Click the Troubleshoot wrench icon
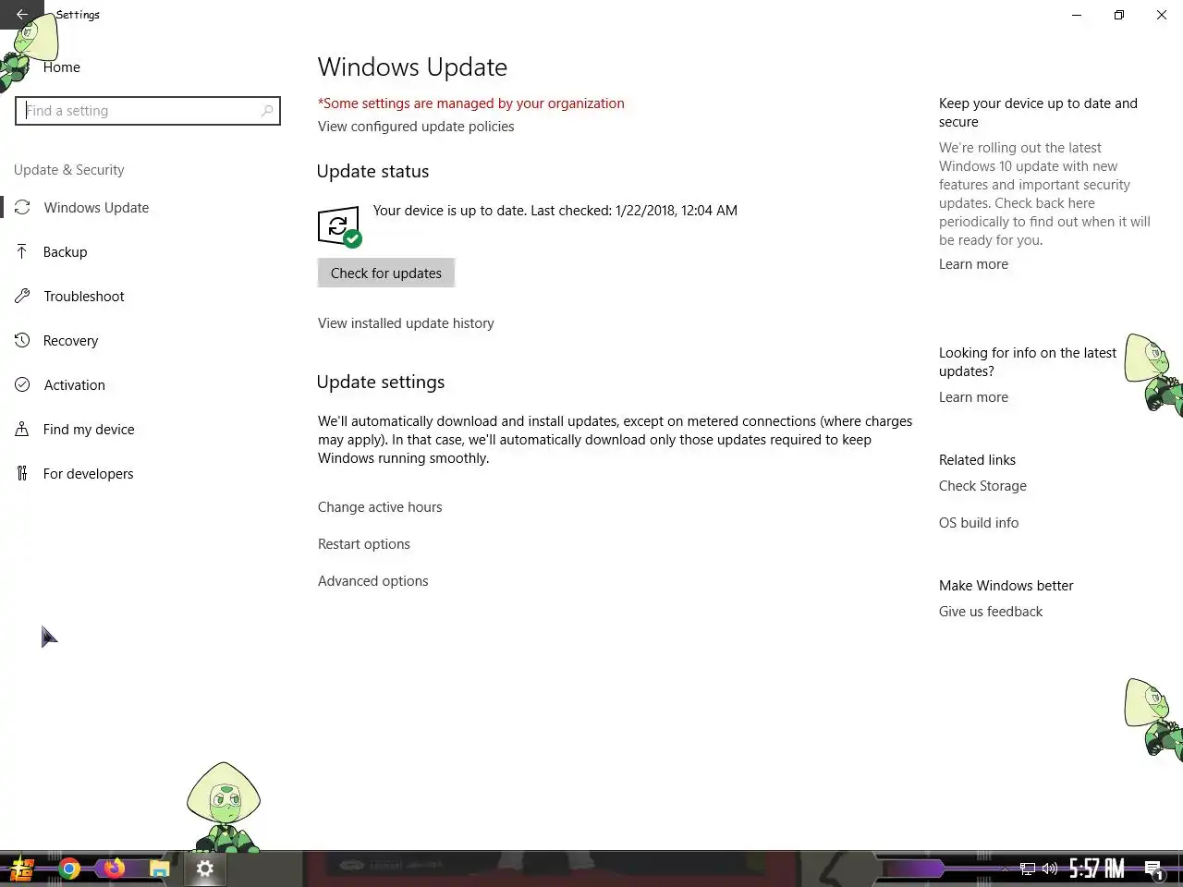 point(22,296)
